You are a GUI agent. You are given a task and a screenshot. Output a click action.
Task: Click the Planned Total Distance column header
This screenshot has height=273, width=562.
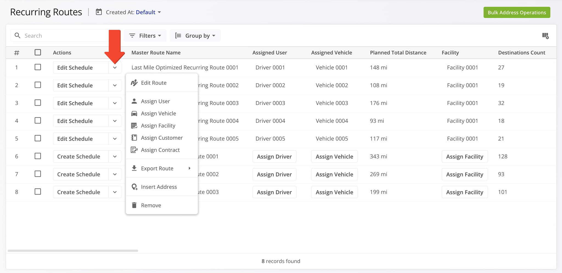[x=398, y=53]
